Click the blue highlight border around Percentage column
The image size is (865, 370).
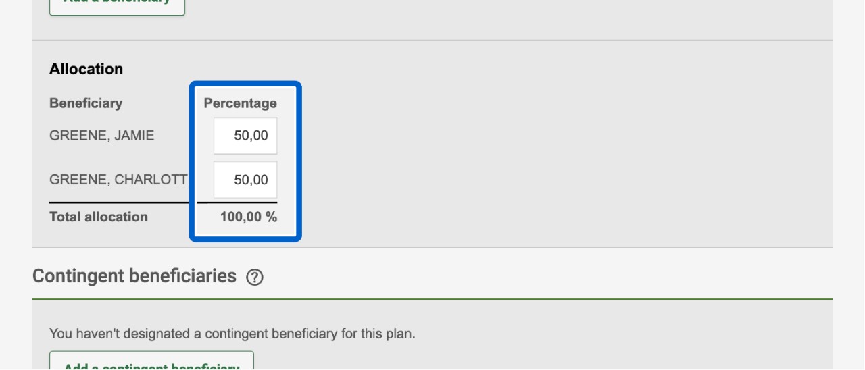pos(299,162)
